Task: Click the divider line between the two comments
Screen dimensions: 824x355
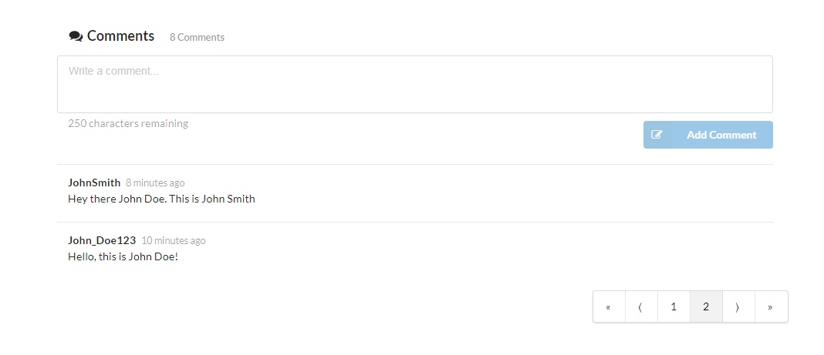Action: tap(414, 222)
